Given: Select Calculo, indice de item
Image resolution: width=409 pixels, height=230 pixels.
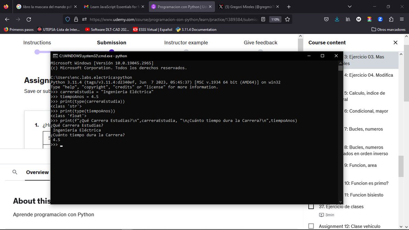Looking at the screenshot, I should coord(364,96).
